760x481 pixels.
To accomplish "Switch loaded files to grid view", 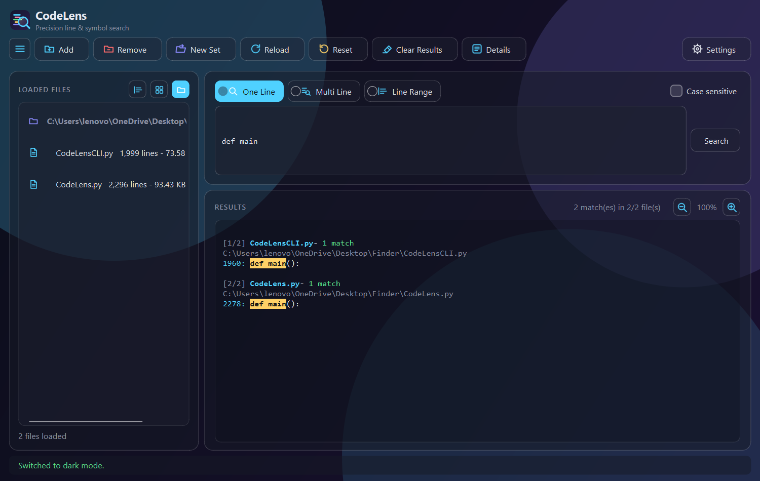I will coord(159,90).
